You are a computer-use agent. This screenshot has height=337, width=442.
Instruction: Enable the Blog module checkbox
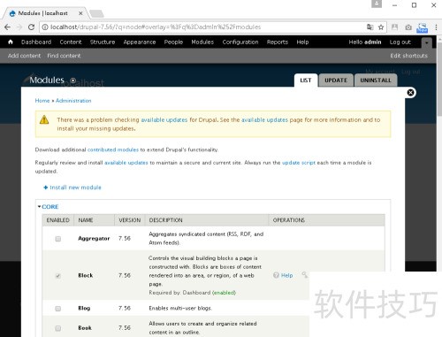[58, 309]
